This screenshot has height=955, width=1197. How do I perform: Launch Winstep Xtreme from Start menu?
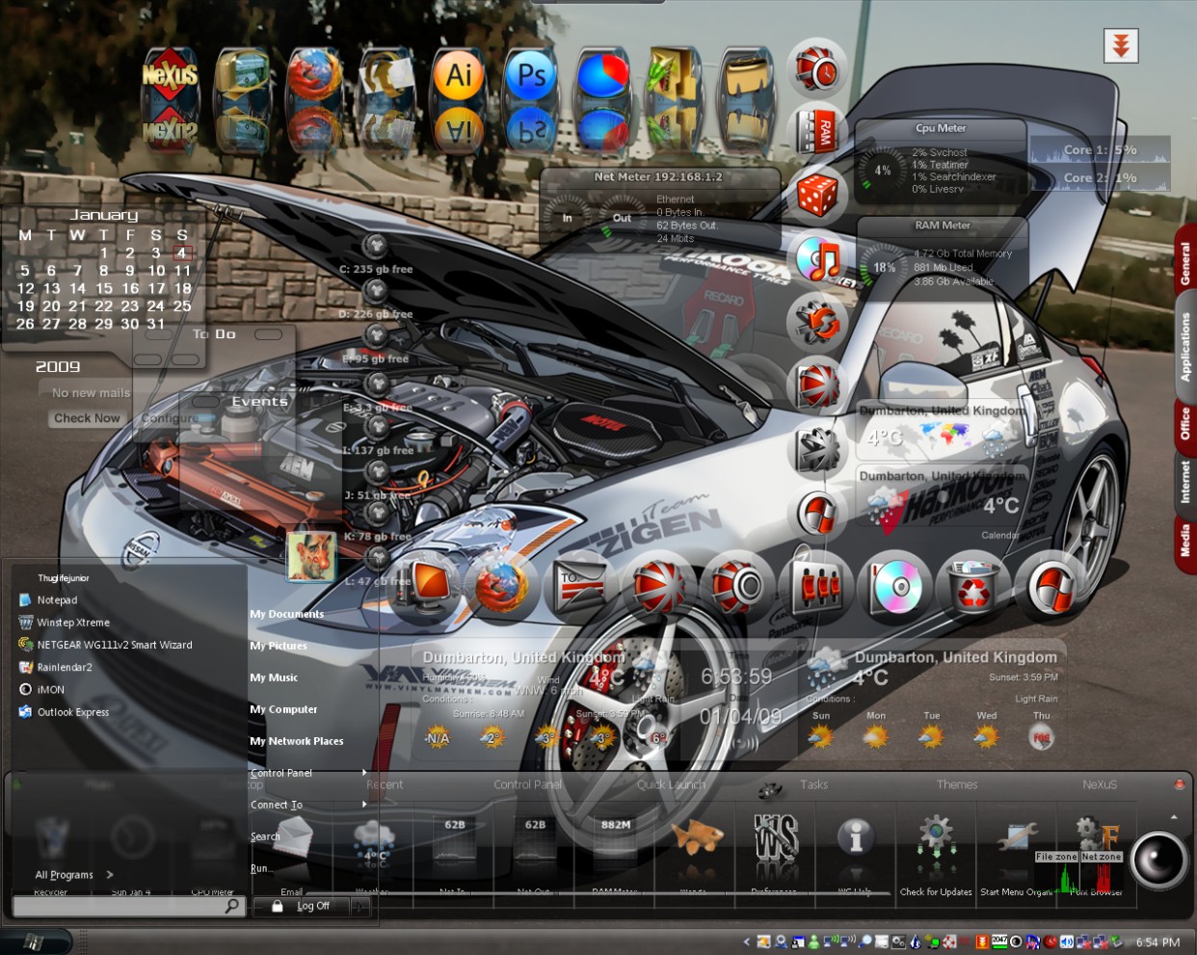73,623
